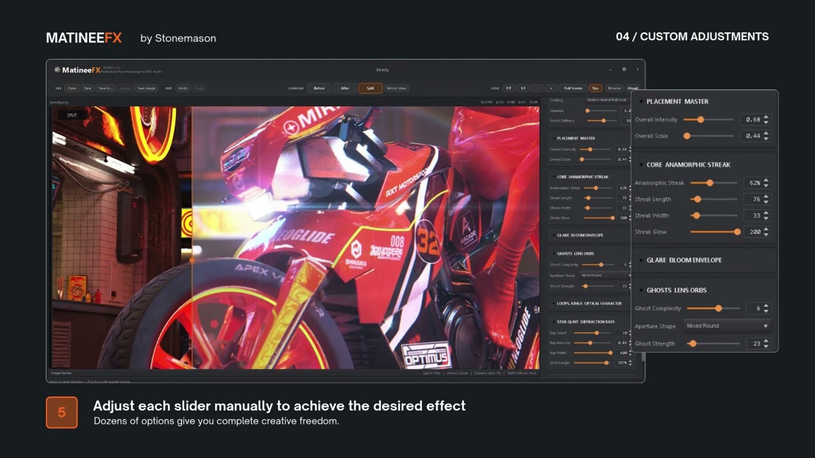Click the Glint Length slider
The width and height of the screenshot is (815, 458).
click(592, 363)
